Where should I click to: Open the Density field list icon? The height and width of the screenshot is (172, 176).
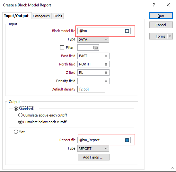[x=106, y=81]
